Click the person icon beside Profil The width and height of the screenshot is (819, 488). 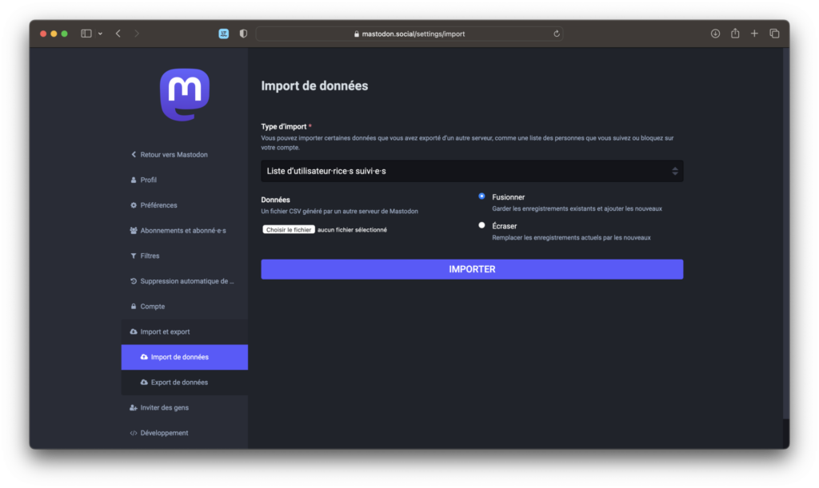pos(134,180)
